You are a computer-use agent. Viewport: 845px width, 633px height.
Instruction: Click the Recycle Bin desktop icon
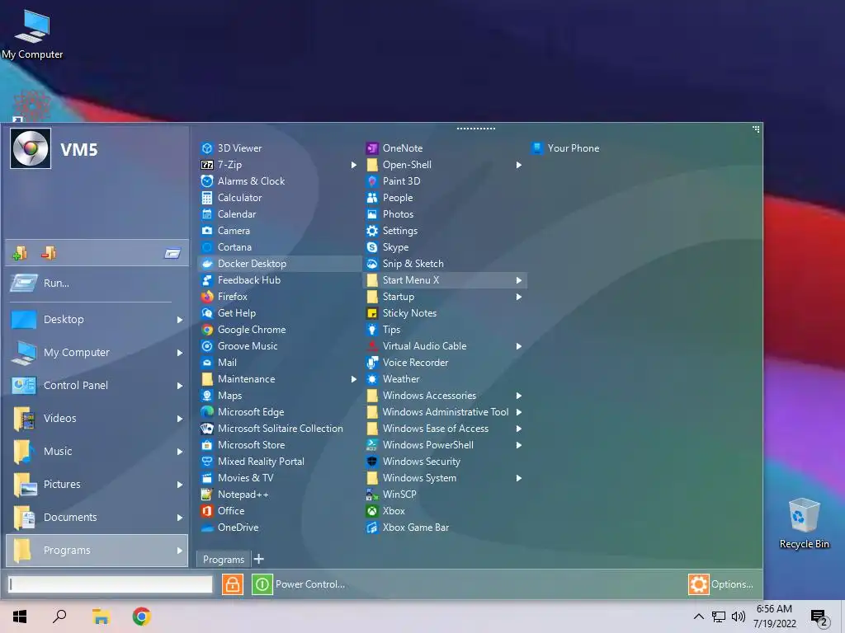coord(804,523)
